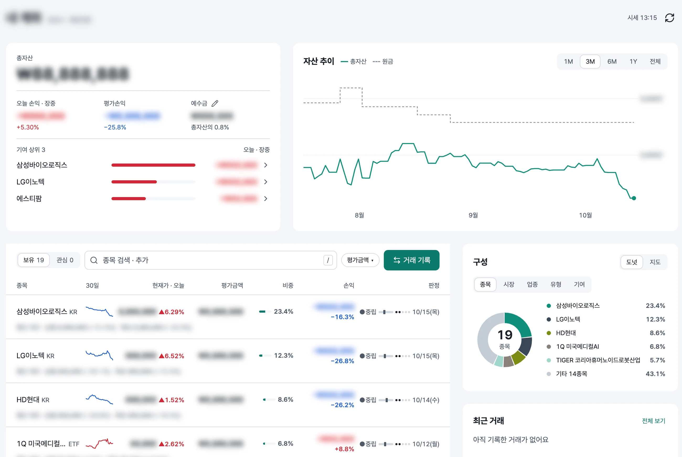
Task: Select the 종목 composition tab
Action: 485,285
